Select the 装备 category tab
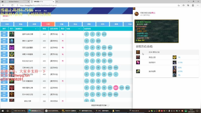Image resolution: width=201 pixels, height=113 pixels. tap(21, 24)
